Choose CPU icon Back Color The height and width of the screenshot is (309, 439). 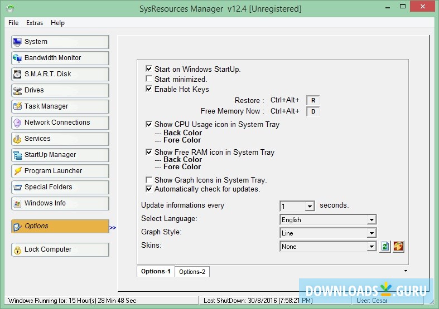click(182, 133)
